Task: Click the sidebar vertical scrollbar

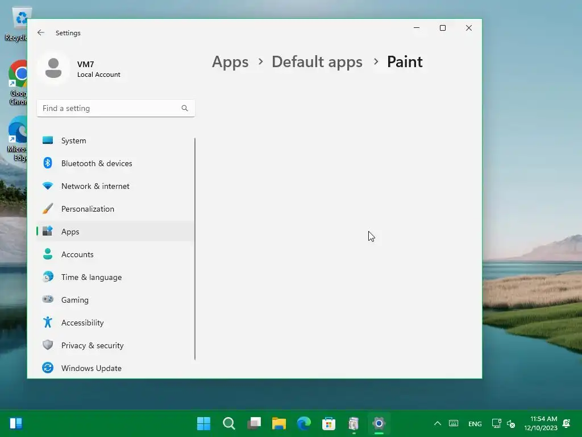Action: pos(195,249)
